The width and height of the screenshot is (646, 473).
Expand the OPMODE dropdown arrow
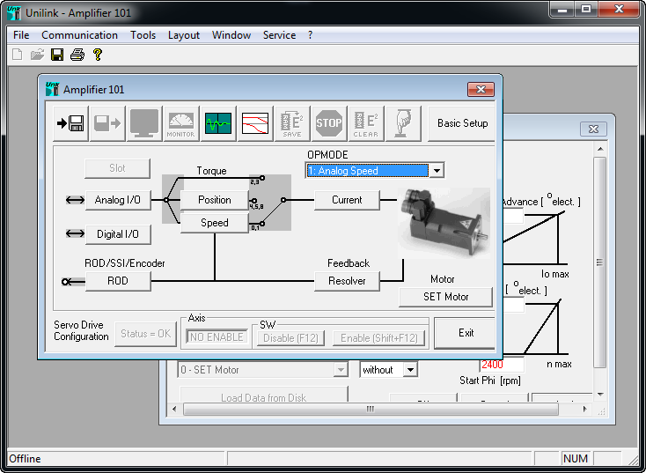coord(437,170)
